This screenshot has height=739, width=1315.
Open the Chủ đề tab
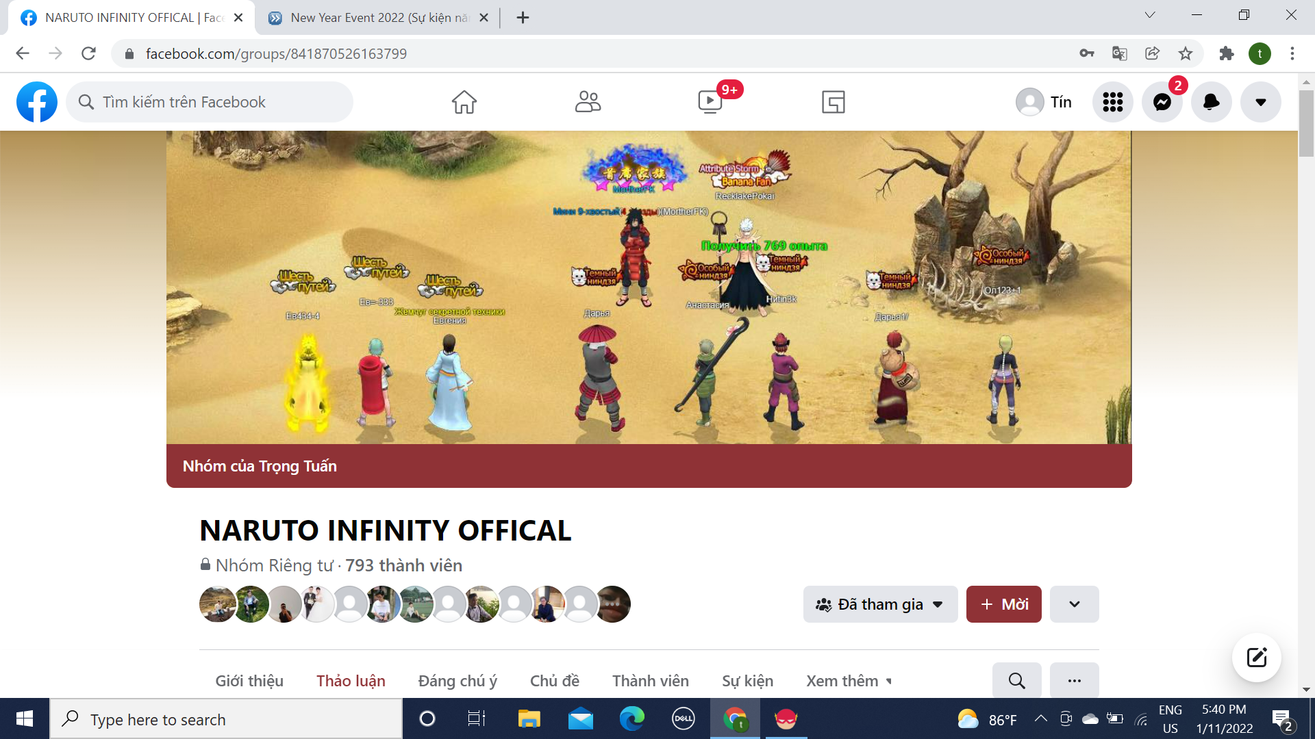click(555, 681)
